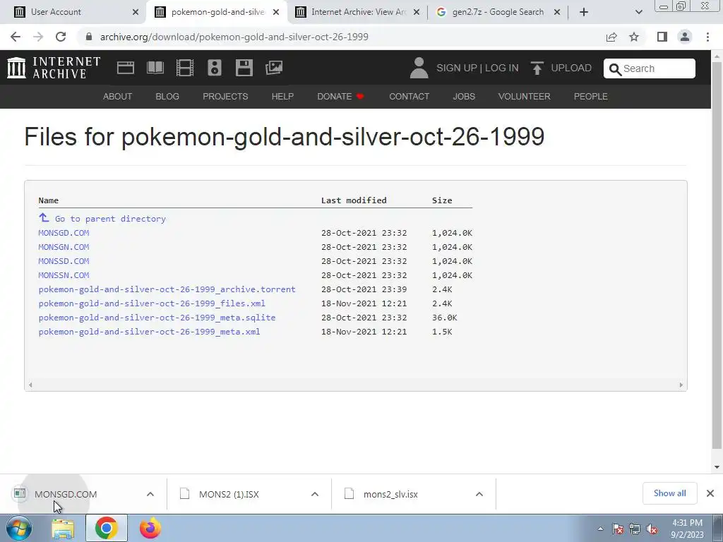Viewport: 723px width, 542px height.
Task: Open the Chrome side panel icon
Action: (x=662, y=37)
